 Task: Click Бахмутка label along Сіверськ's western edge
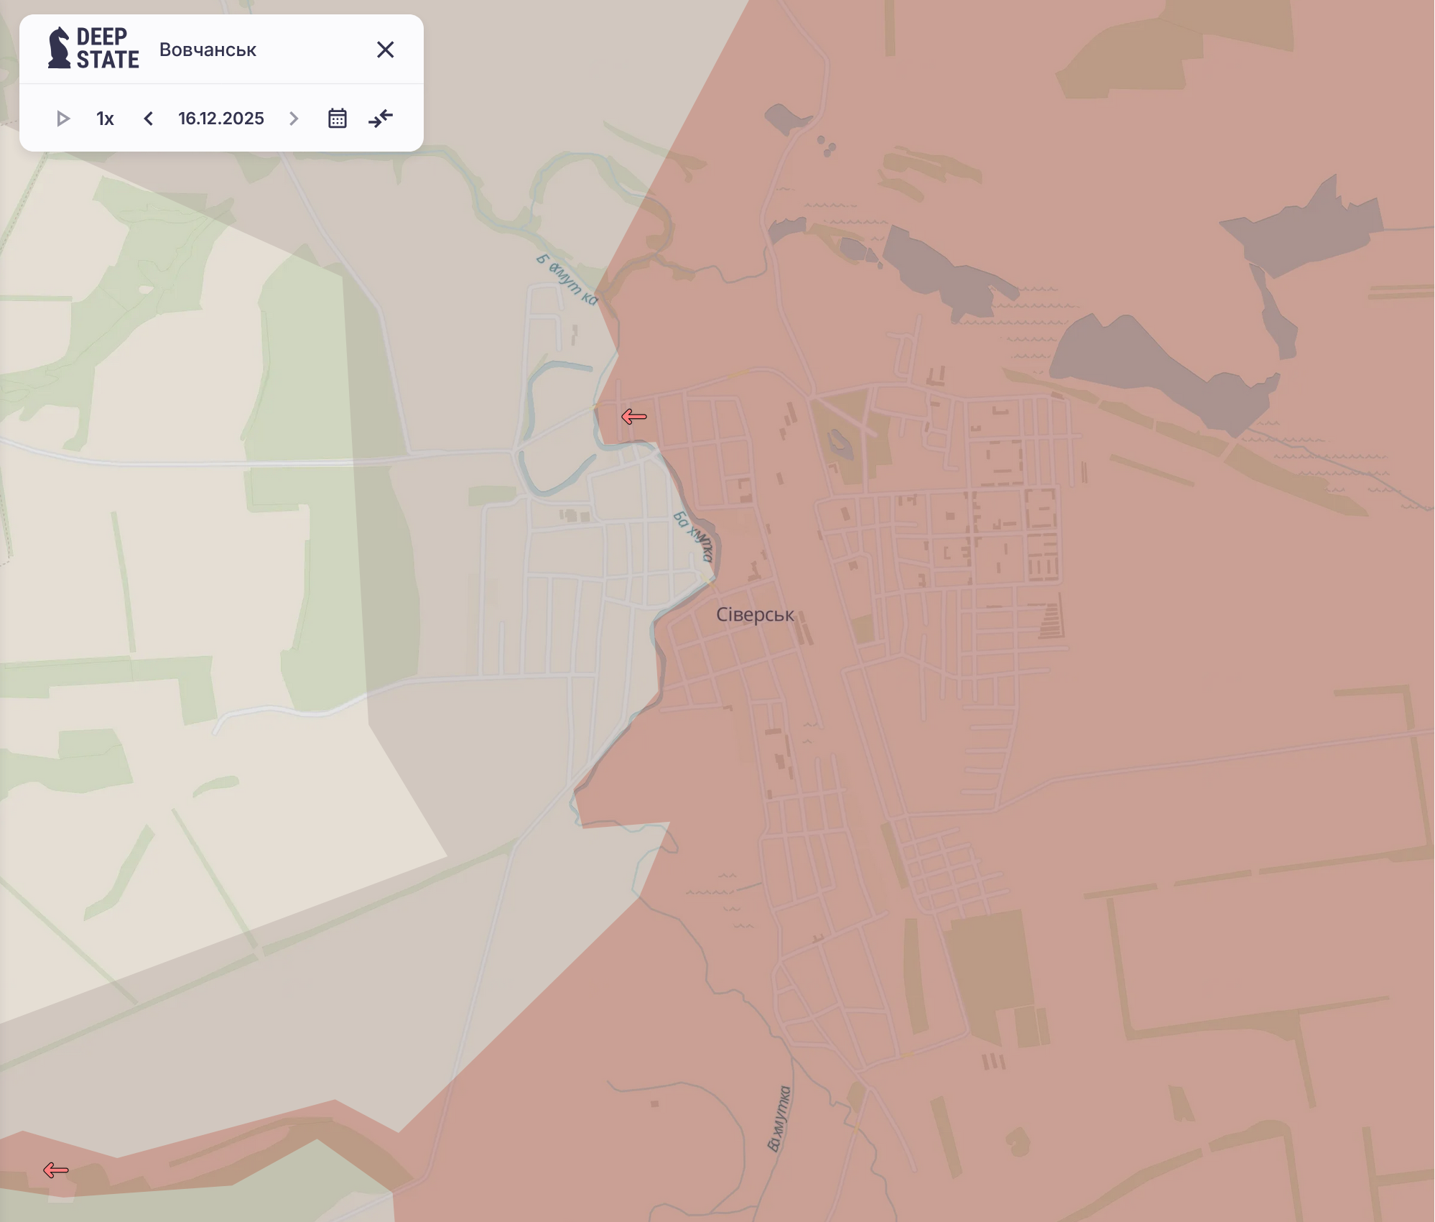click(x=694, y=536)
